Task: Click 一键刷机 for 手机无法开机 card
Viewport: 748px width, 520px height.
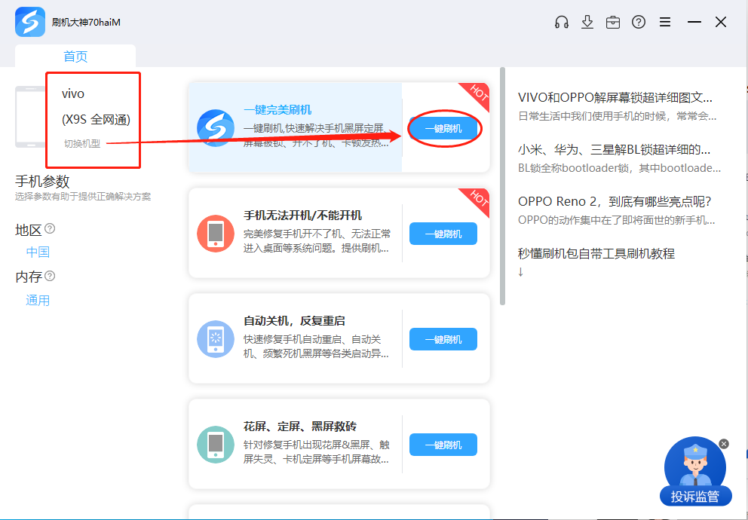Action: pos(443,234)
